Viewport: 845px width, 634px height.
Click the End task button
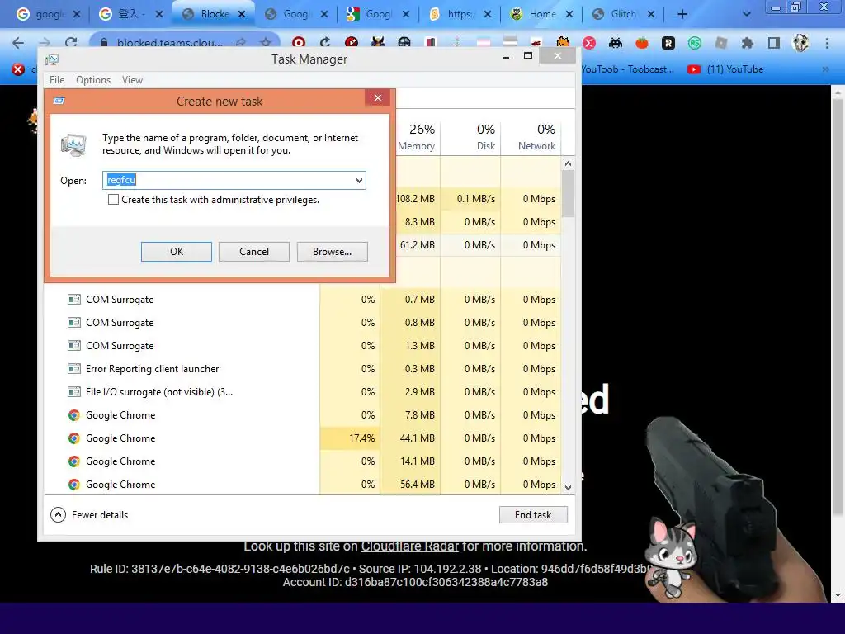(x=533, y=515)
